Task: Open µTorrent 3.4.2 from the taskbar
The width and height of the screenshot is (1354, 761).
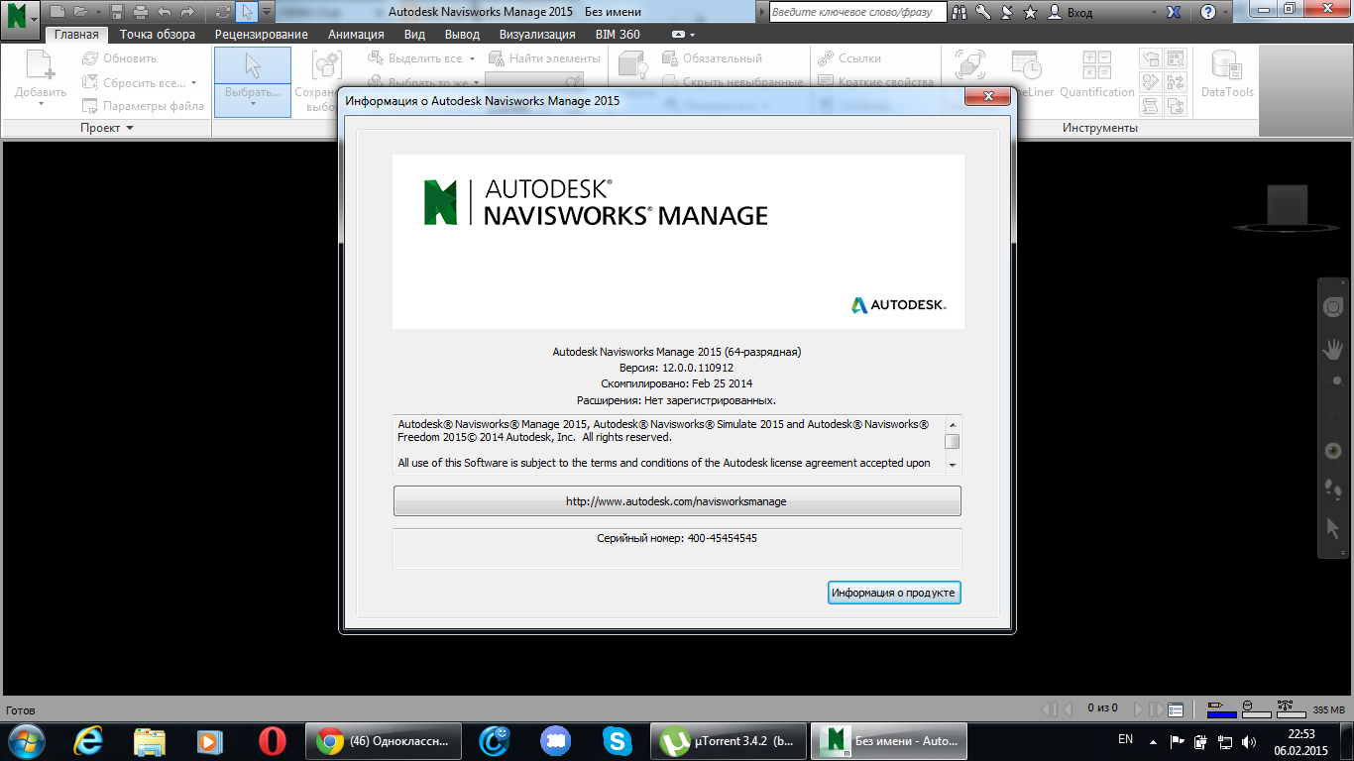Action: (728, 740)
